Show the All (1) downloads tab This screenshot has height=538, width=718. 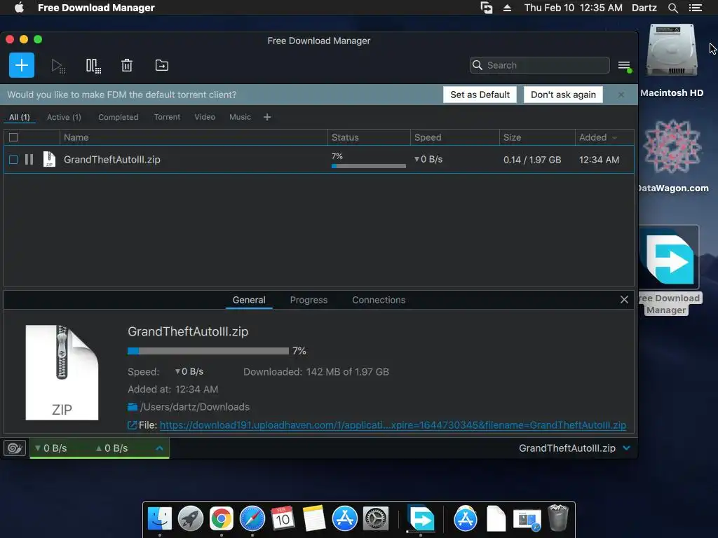pyautogui.click(x=19, y=117)
